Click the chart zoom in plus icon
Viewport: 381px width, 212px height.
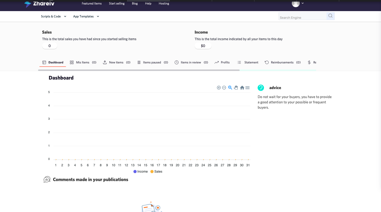click(x=219, y=88)
